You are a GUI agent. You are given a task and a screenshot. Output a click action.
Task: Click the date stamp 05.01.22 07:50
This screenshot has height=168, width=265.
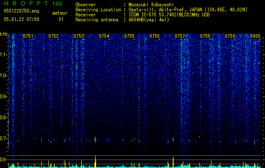point(21,19)
